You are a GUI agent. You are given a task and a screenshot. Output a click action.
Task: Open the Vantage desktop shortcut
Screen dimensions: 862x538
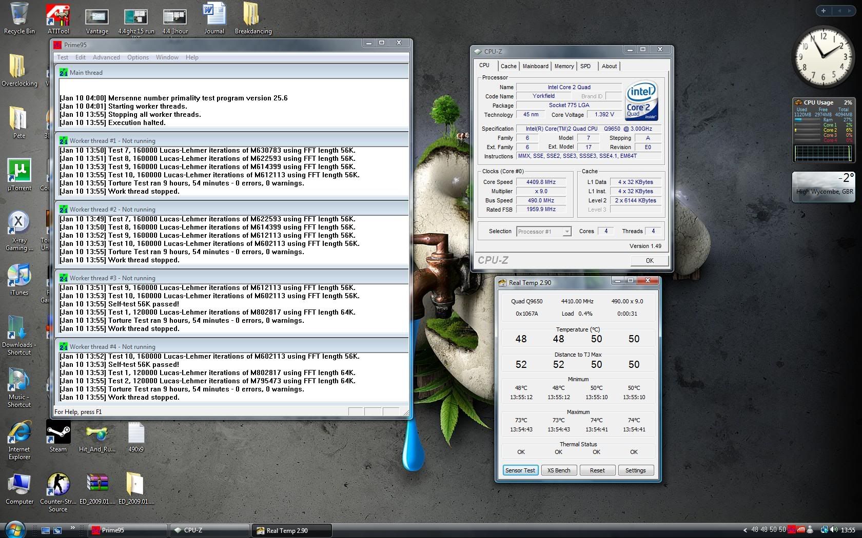click(x=97, y=22)
